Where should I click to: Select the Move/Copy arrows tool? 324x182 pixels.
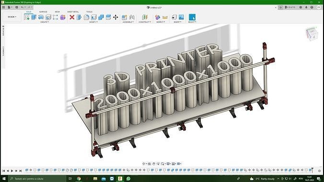(x=116, y=17)
